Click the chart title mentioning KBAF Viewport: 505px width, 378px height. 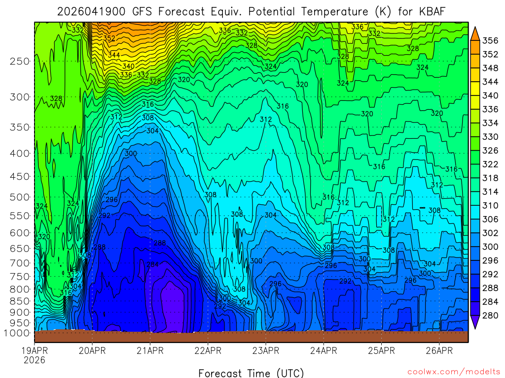(x=251, y=12)
